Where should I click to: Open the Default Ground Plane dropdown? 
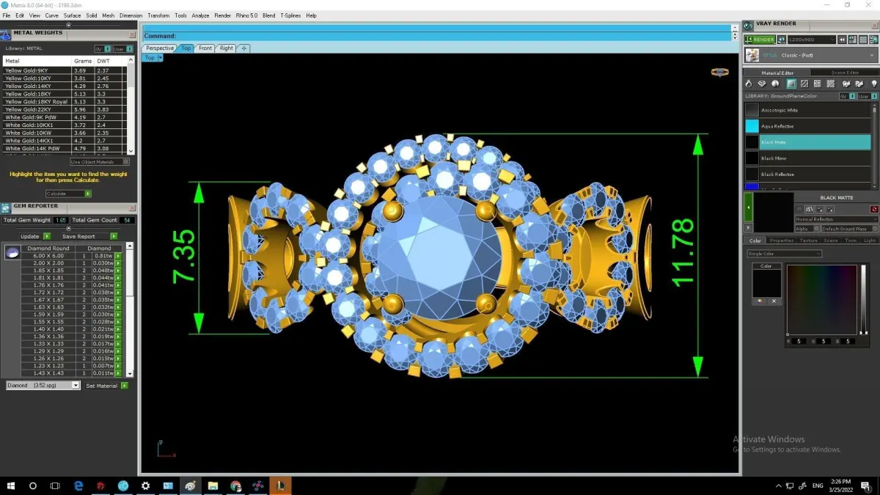(x=850, y=229)
